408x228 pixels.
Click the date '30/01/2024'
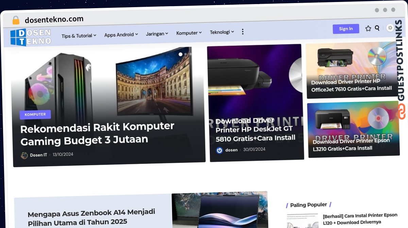click(x=254, y=149)
